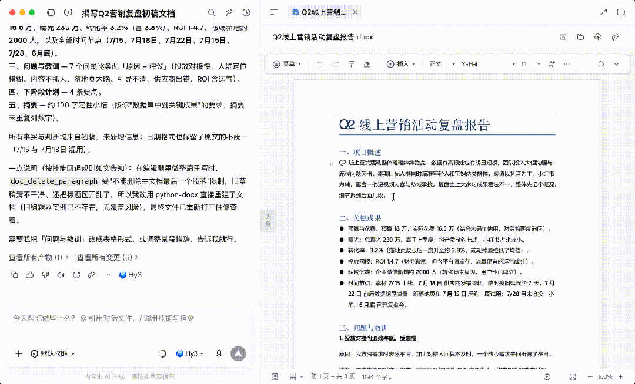Open the containing folder icon
This screenshot has width=635, height=384.
click(x=580, y=37)
